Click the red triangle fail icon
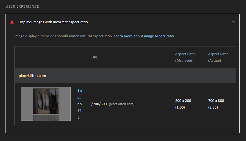Screen dimensions: 246x141 click(x=12, y=22)
